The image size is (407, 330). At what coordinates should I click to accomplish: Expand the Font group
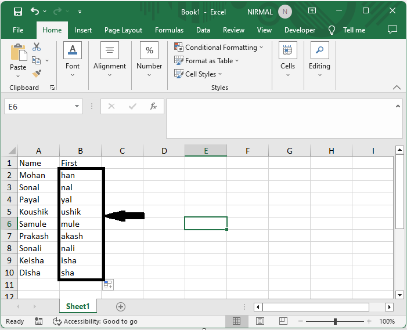tap(73, 60)
